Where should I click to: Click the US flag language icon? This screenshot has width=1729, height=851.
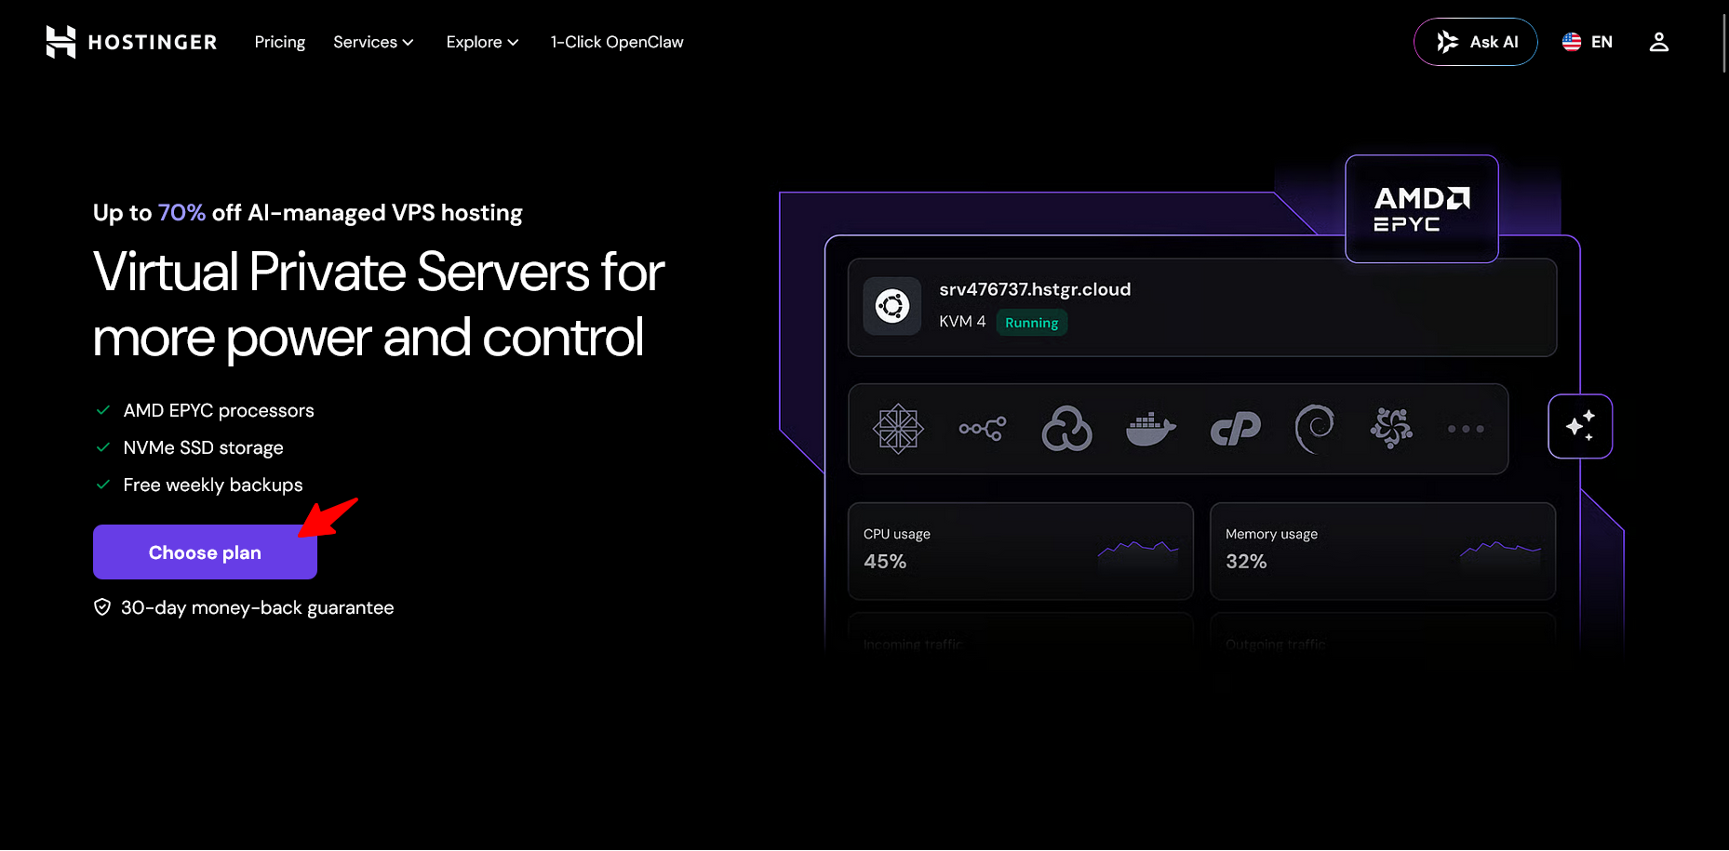click(1572, 42)
